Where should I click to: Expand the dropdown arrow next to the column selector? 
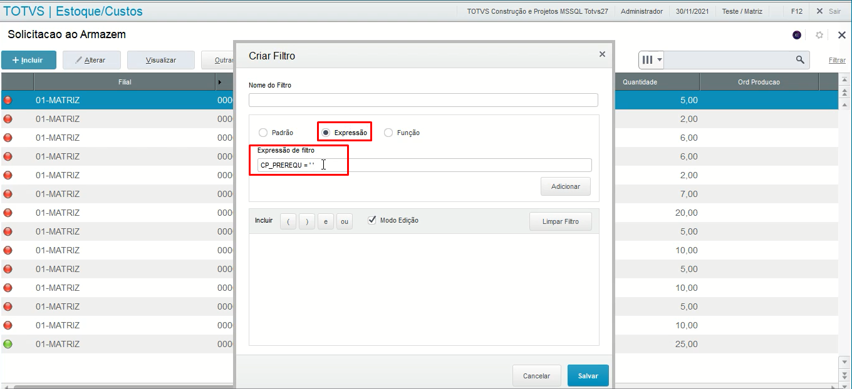659,60
